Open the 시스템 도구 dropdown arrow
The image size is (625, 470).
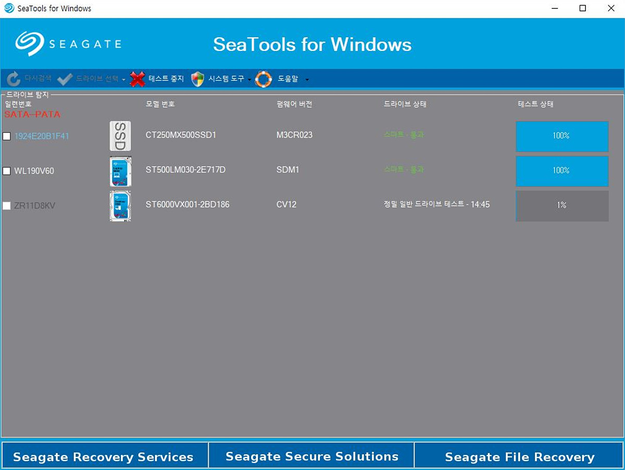(x=249, y=80)
